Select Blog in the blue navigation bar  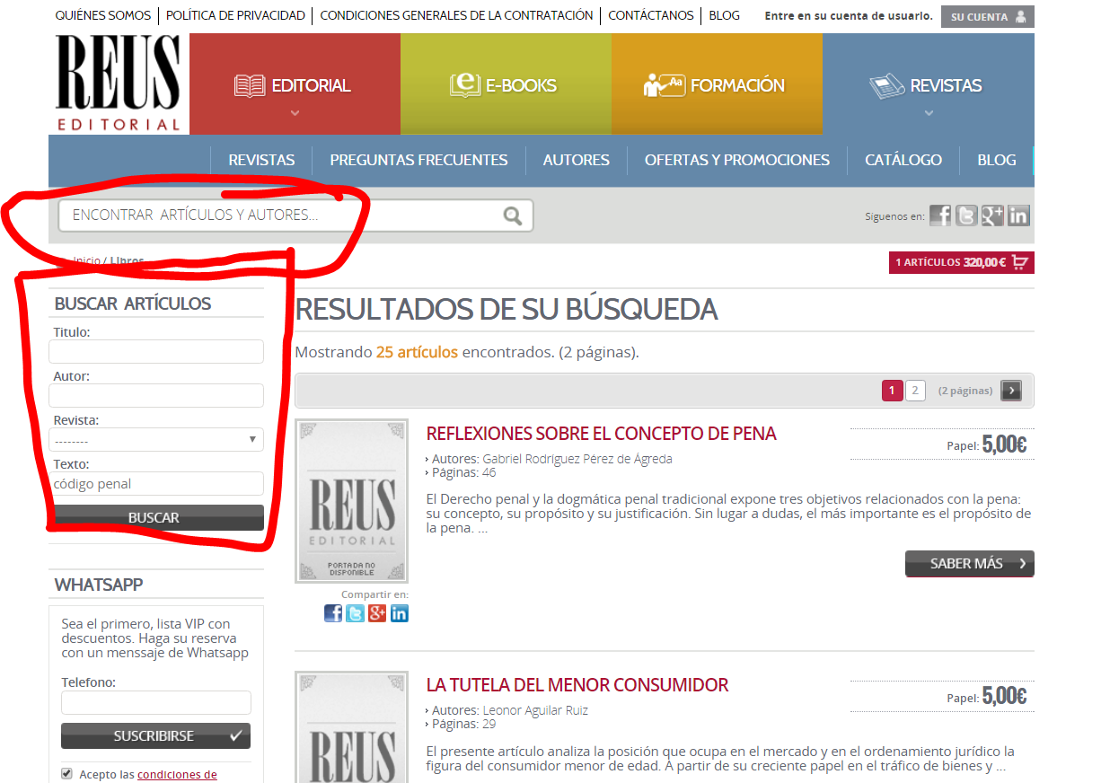[x=997, y=160]
